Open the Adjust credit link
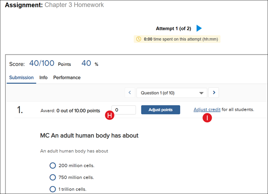The image size is (268, 194). click(207, 110)
